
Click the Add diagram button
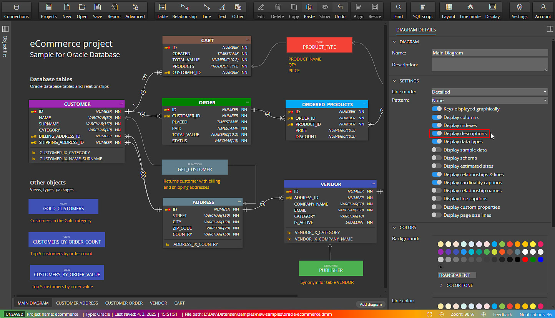click(371, 304)
